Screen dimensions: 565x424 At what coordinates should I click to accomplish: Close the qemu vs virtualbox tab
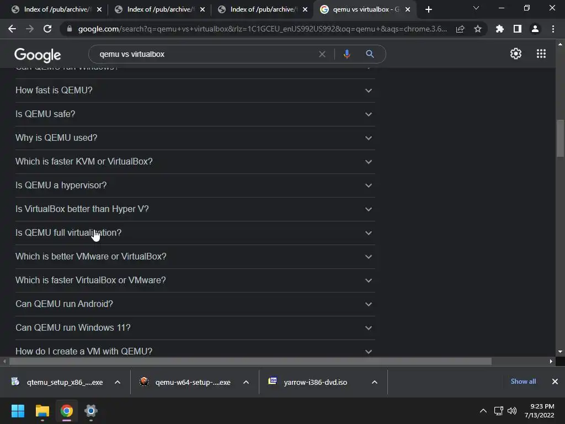pos(408,9)
